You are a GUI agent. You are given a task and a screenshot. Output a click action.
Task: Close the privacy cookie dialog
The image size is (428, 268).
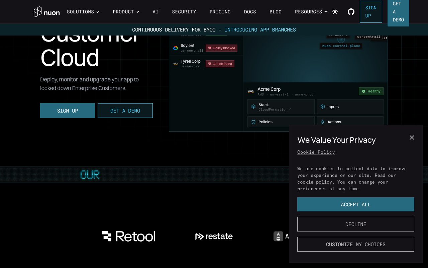pos(412,138)
